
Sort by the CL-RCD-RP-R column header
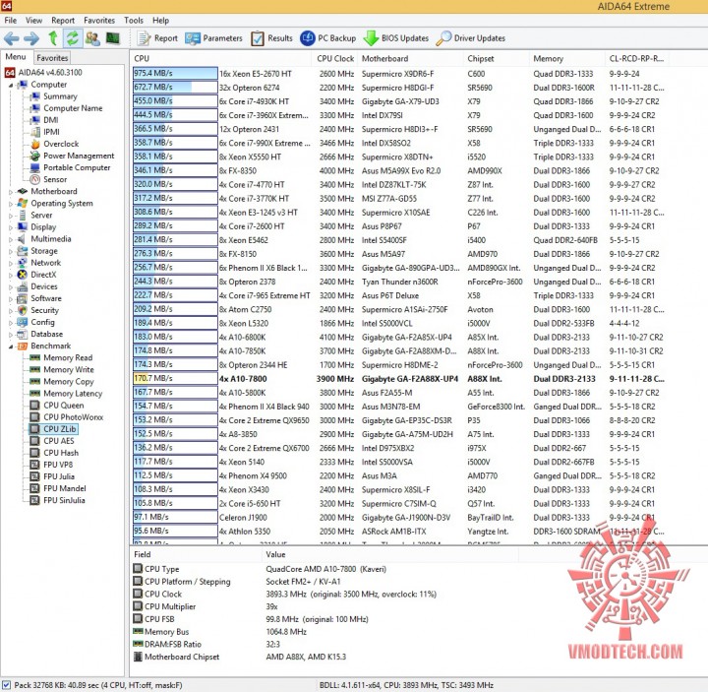click(x=637, y=58)
